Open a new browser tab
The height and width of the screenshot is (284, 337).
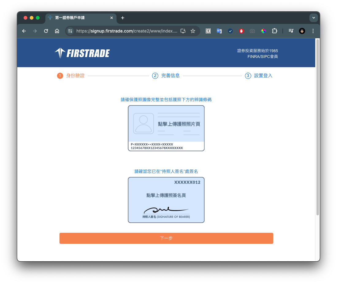pos(123,18)
